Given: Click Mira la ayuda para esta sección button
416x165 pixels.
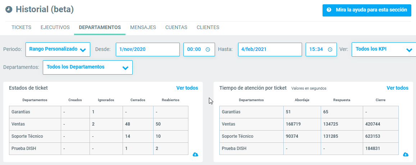Looking at the screenshot, I should tap(367, 10).
